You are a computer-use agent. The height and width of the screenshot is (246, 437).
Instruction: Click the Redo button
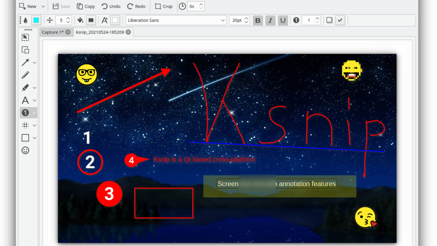point(136,6)
